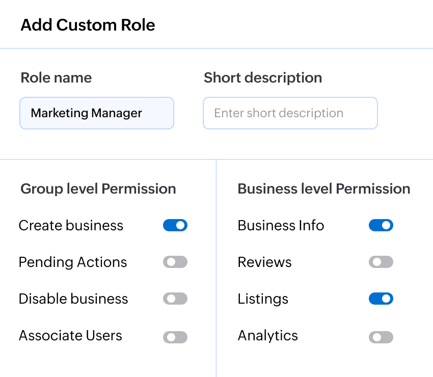433x377 pixels.
Task: Click the Create business label text
Action: [71, 225]
